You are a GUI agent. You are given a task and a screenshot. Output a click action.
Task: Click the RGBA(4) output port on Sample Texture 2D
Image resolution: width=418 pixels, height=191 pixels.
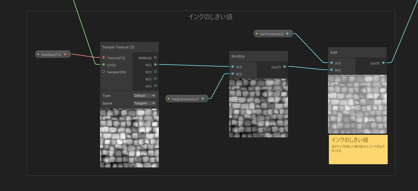(155, 58)
